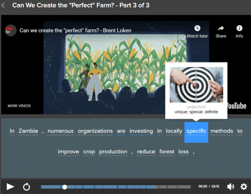Open the video Info icon

pyautogui.click(x=239, y=28)
